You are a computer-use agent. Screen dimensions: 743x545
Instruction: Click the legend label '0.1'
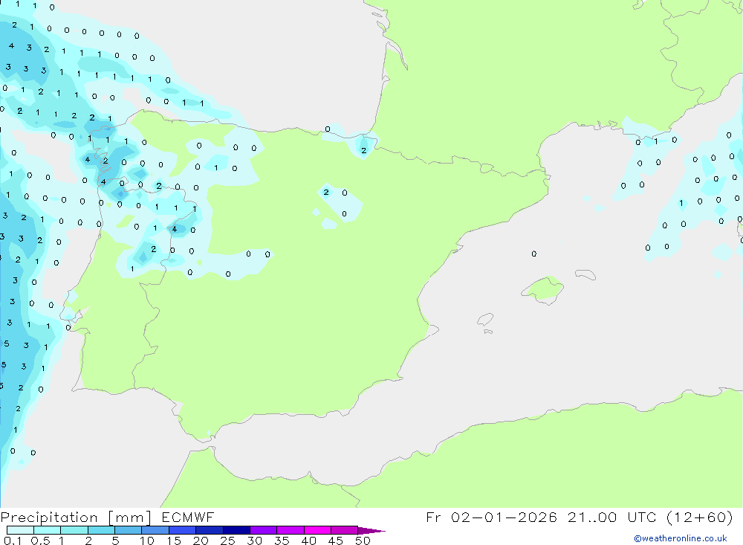[13, 541]
